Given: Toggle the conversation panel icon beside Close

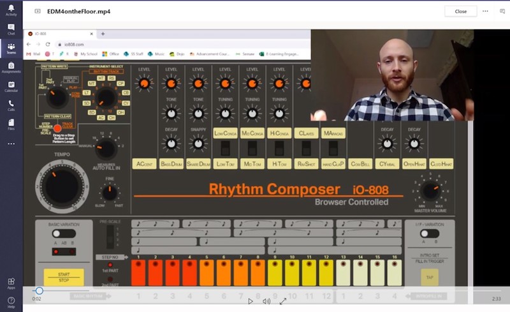Looking at the screenshot, I should point(502,11).
